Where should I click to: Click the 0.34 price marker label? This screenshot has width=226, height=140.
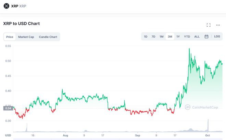(8, 108)
